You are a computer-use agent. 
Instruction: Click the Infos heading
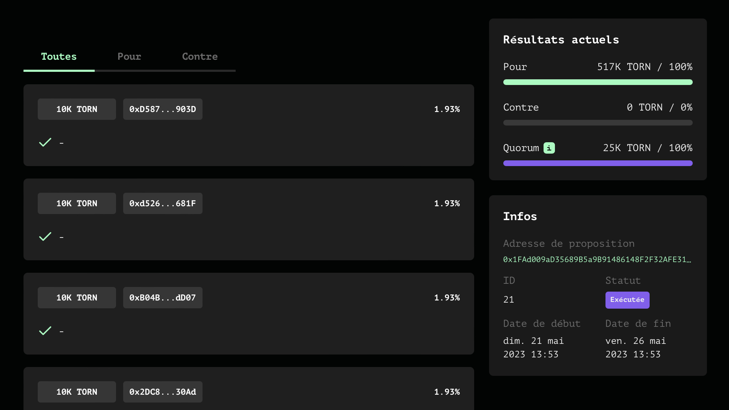click(x=520, y=216)
